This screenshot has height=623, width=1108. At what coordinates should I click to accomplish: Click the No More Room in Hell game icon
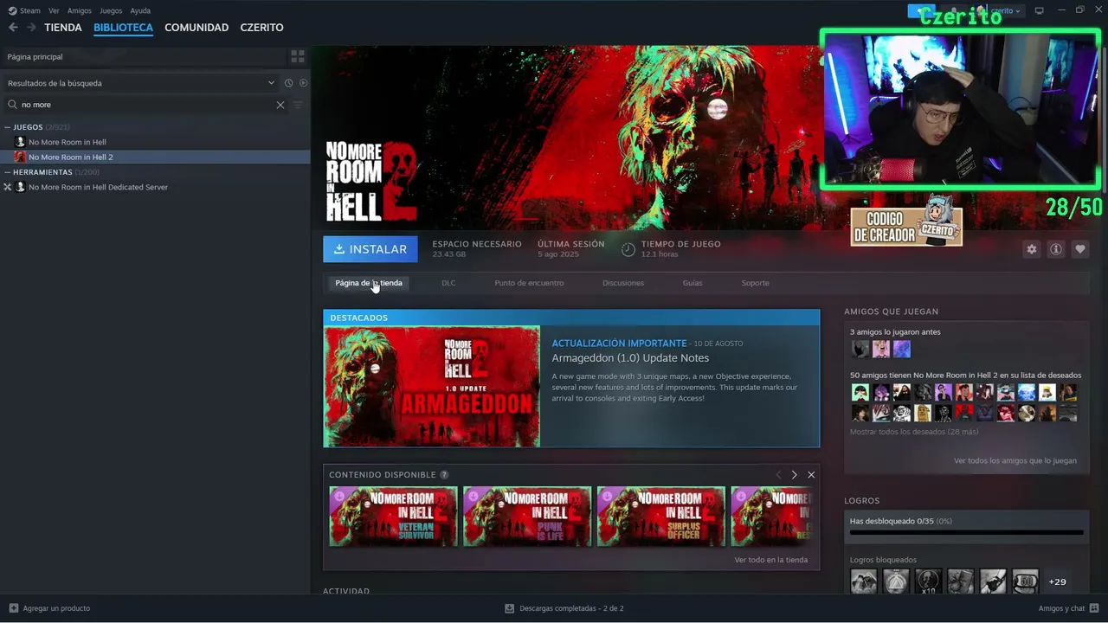pos(20,142)
